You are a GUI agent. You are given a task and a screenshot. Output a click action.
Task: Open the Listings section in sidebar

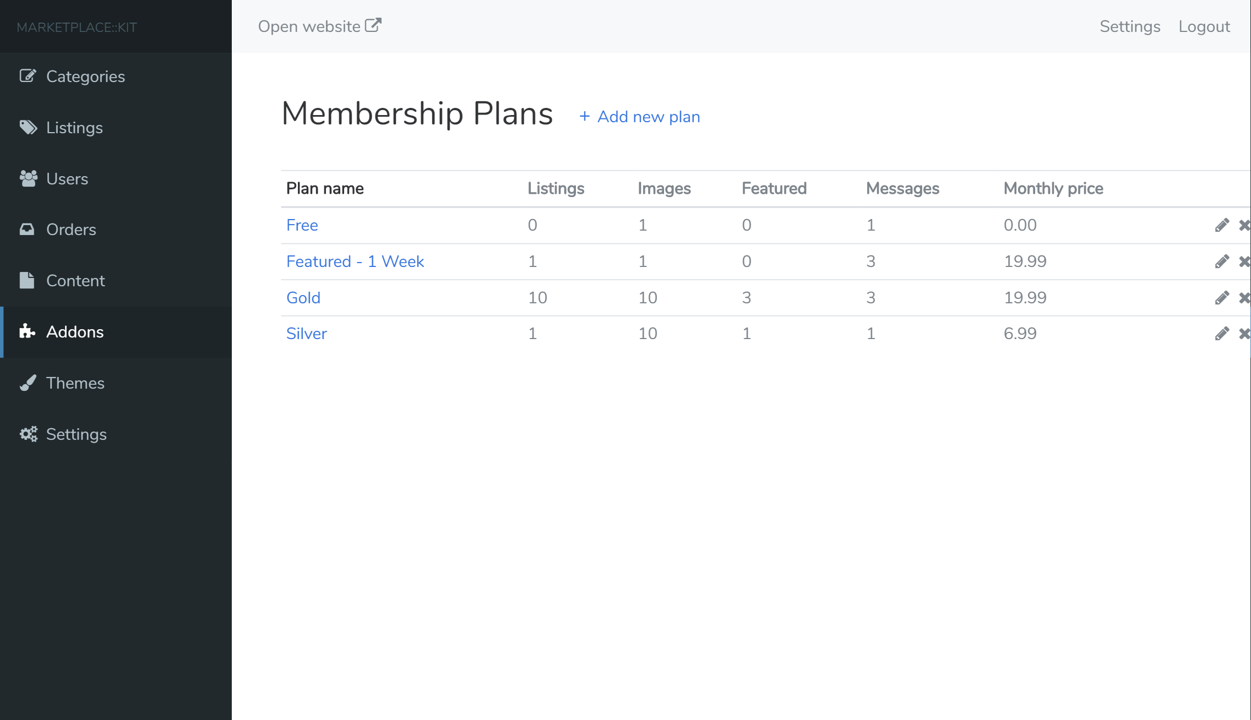74,128
